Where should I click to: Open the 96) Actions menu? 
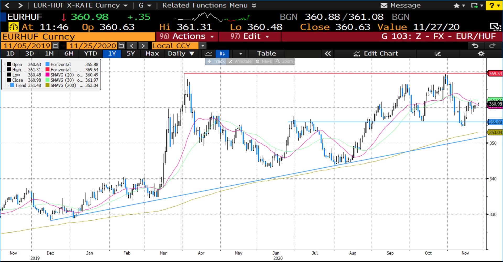point(187,36)
